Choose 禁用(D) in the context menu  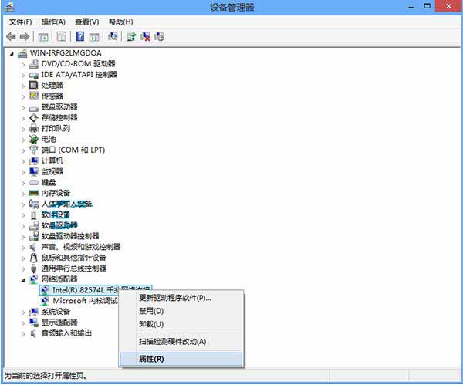coord(151,311)
